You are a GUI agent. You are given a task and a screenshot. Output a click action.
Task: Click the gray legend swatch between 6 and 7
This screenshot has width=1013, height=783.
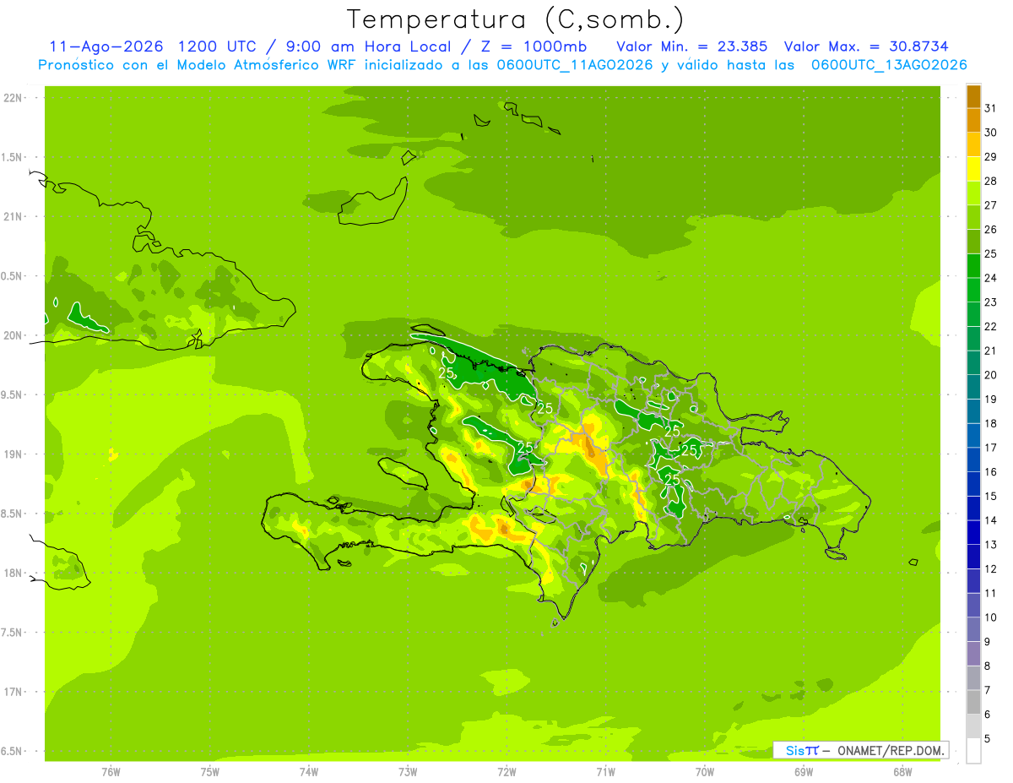pyautogui.click(x=973, y=702)
